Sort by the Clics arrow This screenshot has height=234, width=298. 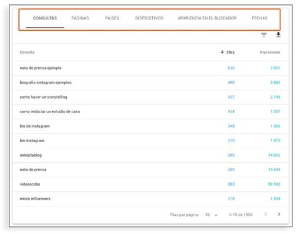222,52
